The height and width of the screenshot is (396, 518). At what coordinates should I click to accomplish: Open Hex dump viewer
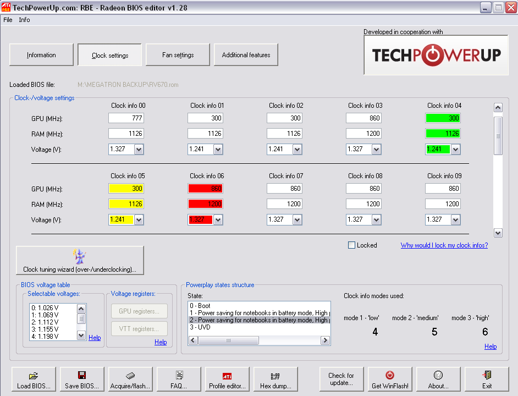[275, 380]
